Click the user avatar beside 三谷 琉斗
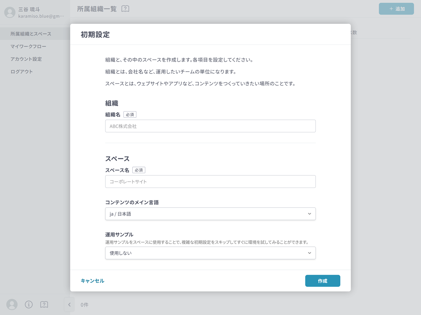 click(10, 12)
